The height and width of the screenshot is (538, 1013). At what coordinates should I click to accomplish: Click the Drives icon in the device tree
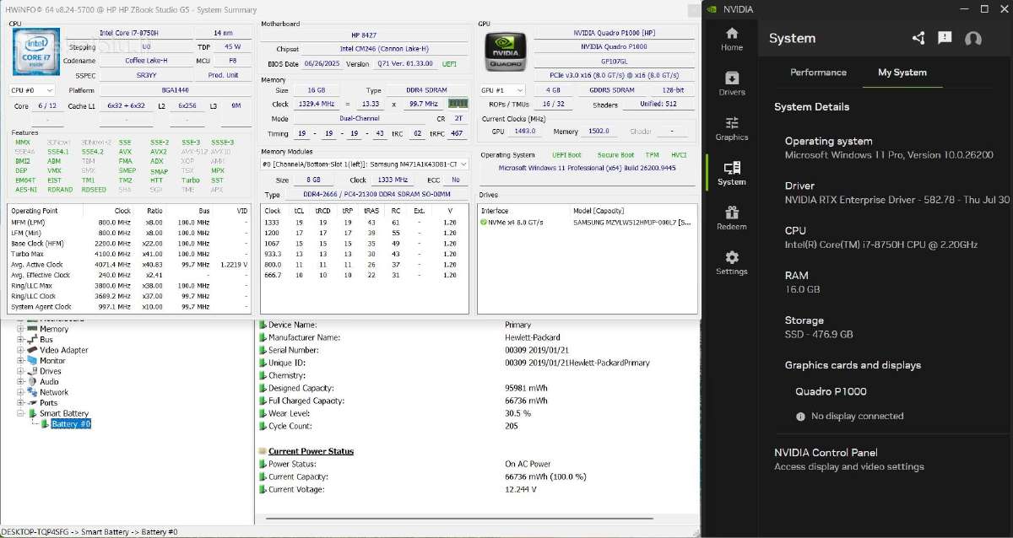pyautogui.click(x=32, y=371)
